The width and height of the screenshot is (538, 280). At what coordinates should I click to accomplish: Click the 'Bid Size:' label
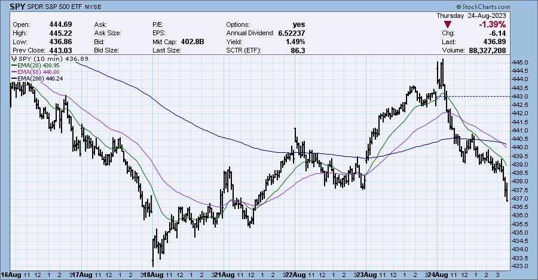point(106,50)
